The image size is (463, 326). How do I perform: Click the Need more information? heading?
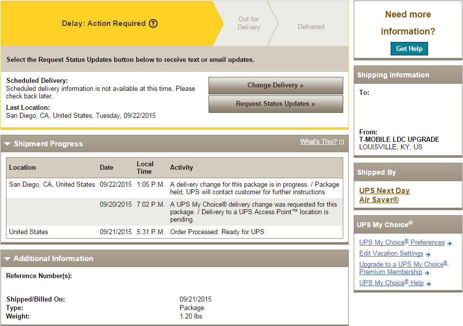pos(408,23)
